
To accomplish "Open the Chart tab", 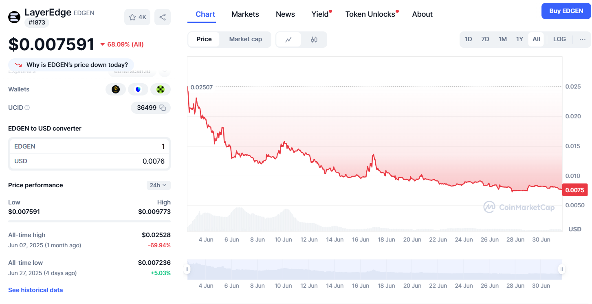I will [x=205, y=14].
